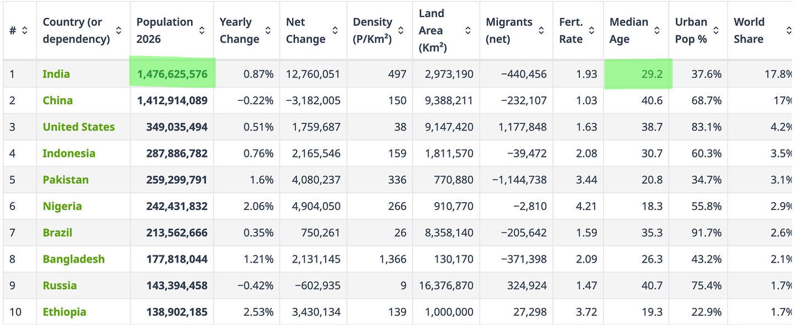The height and width of the screenshot is (325, 797).
Task: Sort by Yearly Change sort arrows
Action: click(x=268, y=31)
